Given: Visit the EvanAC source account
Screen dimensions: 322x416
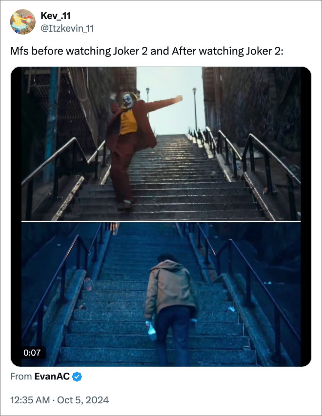Looking at the screenshot, I should coord(52,377).
